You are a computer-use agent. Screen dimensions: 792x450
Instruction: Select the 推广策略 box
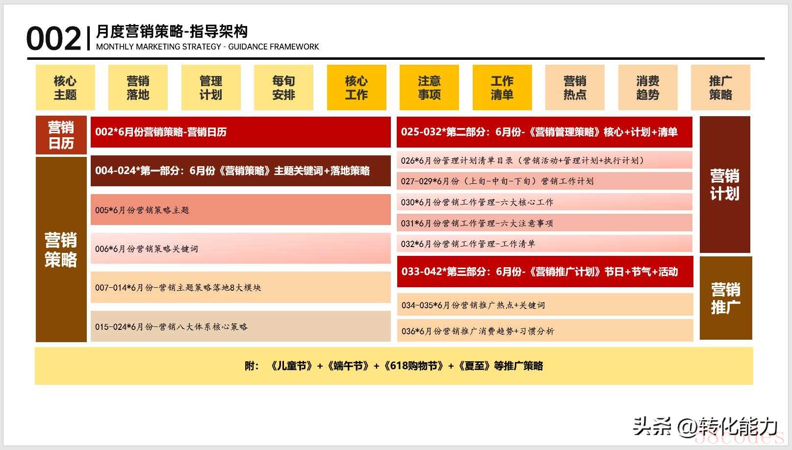coord(720,87)
